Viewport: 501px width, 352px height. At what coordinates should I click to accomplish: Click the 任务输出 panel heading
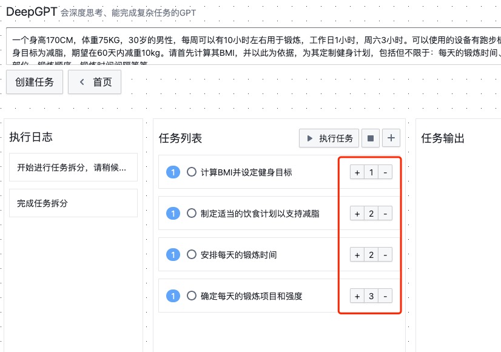(443, 138)
